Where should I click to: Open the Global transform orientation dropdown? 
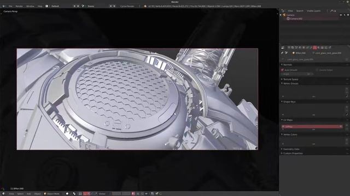pos(103,194)
